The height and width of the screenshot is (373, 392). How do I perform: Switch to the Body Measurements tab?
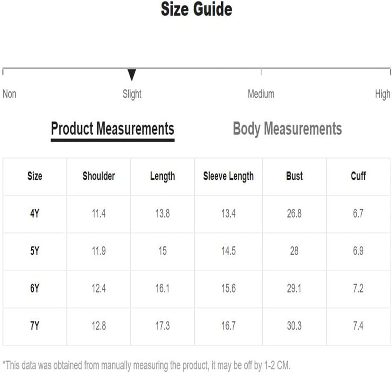[287, 129]
